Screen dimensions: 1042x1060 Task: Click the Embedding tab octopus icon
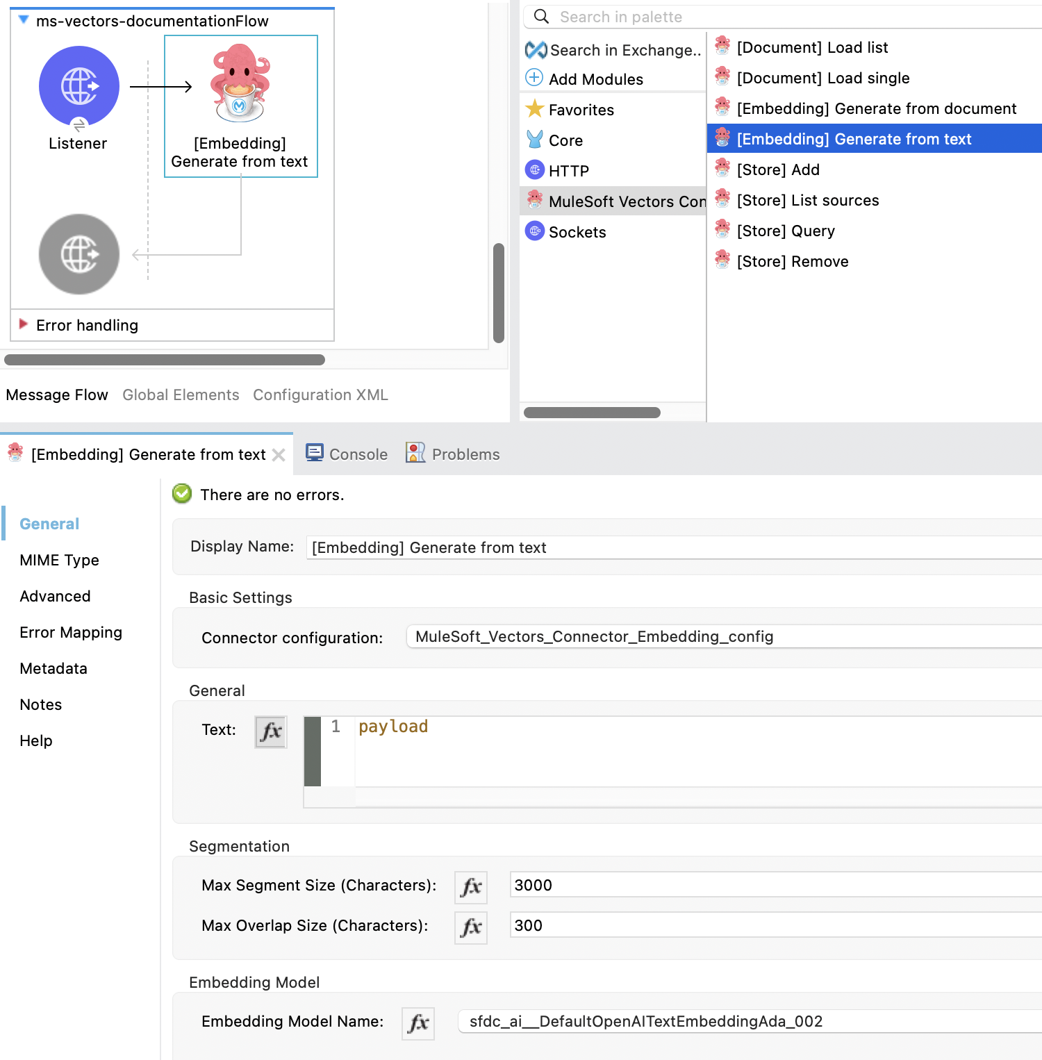(15, 453)
